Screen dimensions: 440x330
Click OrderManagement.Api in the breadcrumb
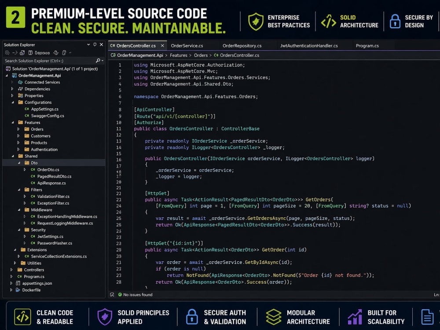click(x=140, y=55)
